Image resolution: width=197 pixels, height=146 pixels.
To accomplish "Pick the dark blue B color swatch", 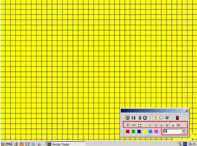I will 139,132.
